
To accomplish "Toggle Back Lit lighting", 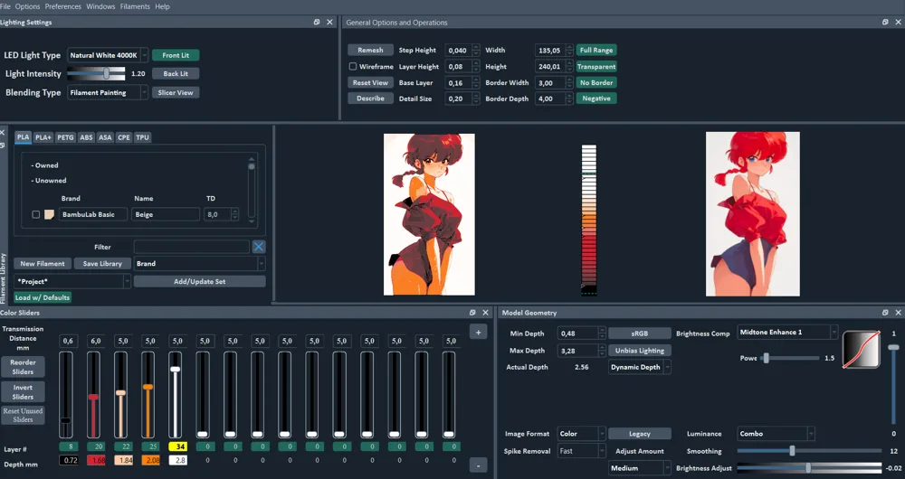I will [176, 74].
